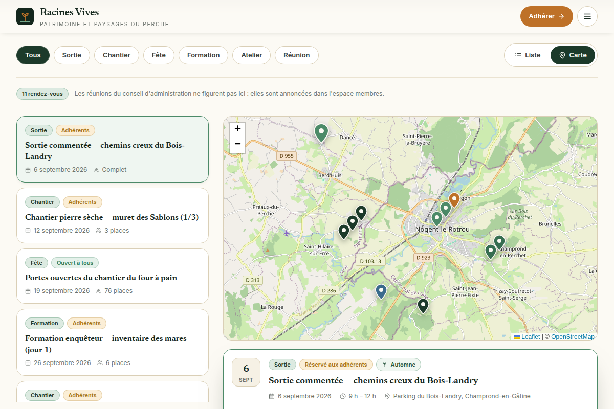Open the OpenStreetMap attribution link
This screenshot has width=614, height=409.
coord(573,337)
